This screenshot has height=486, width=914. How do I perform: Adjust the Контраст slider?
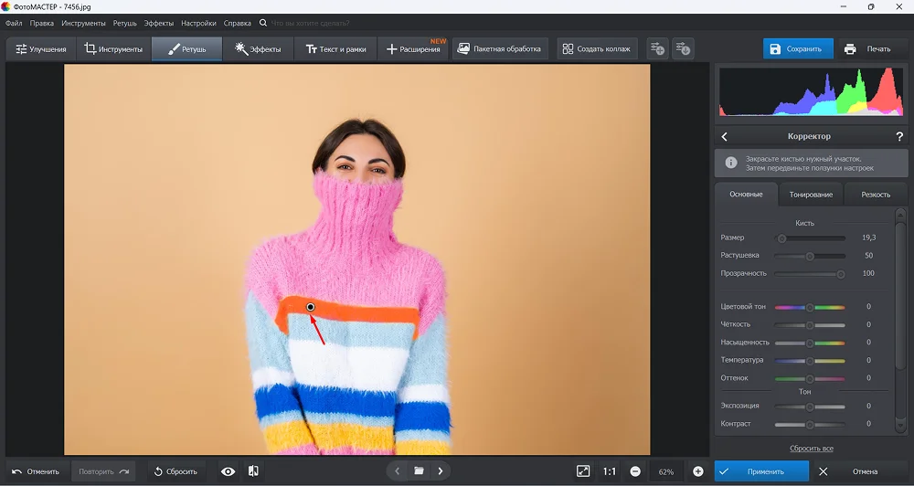pyautogui.click(x=810, y=425)
